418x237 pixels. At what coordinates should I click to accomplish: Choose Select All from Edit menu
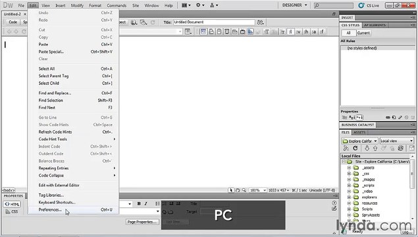coord(73,68)
